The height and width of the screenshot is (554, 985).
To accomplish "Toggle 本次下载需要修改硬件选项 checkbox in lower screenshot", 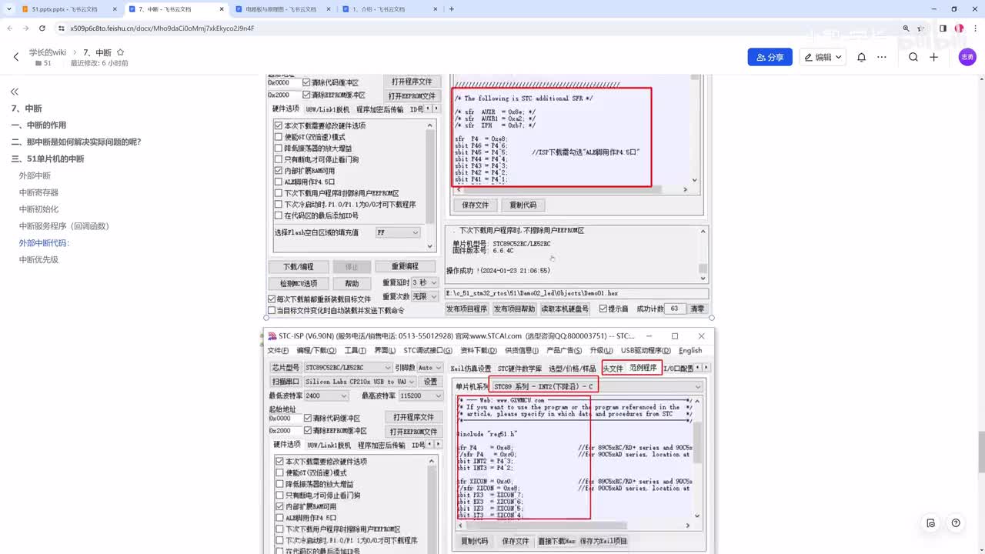I will coord(279,461).
